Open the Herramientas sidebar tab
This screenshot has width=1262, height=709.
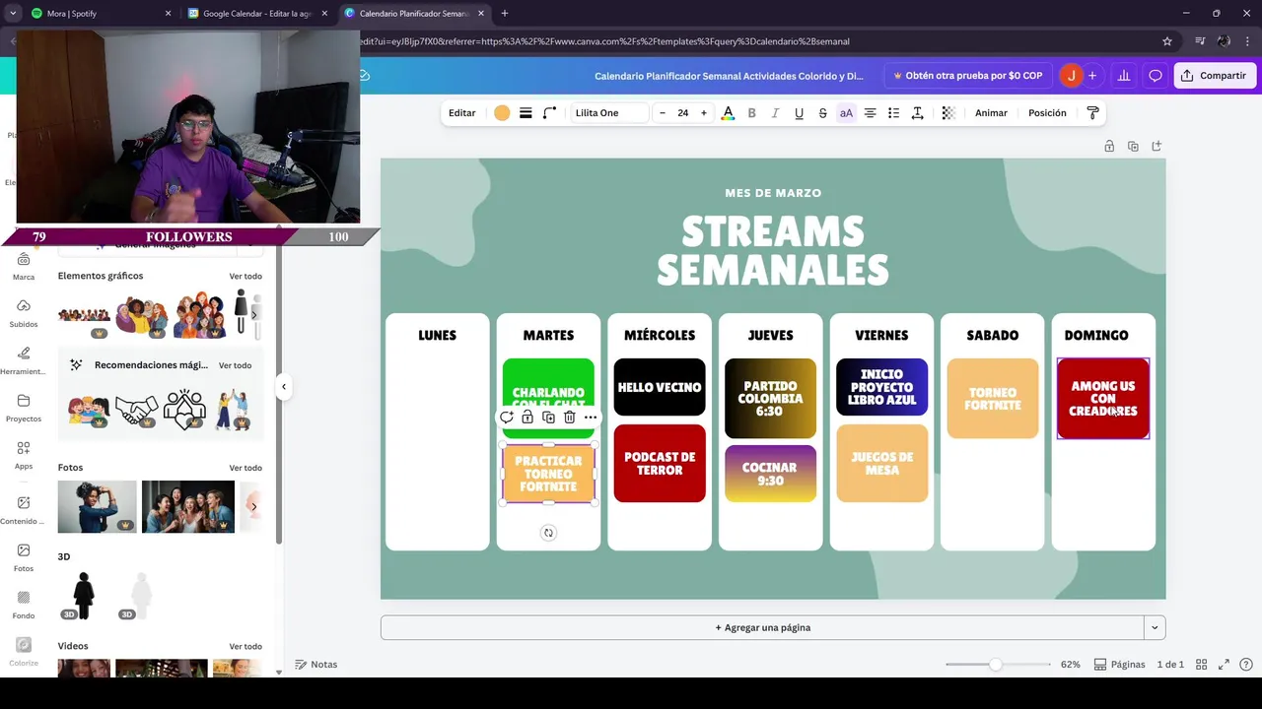(x=24, y=361)
